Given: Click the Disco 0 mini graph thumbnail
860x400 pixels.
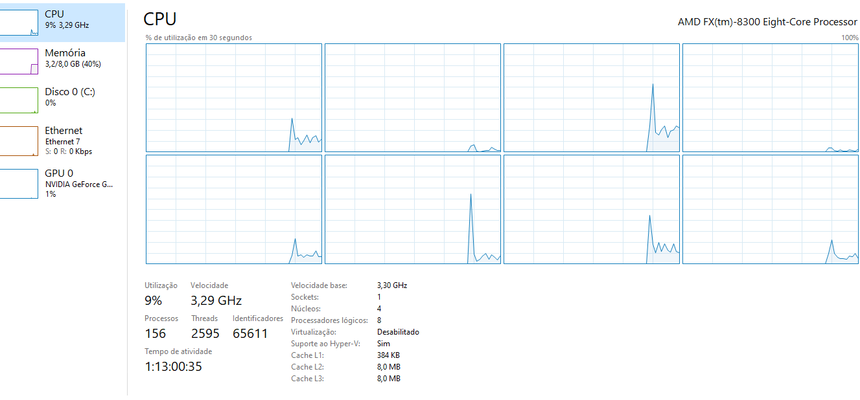Looking at the screenshot, I should 19,100.
